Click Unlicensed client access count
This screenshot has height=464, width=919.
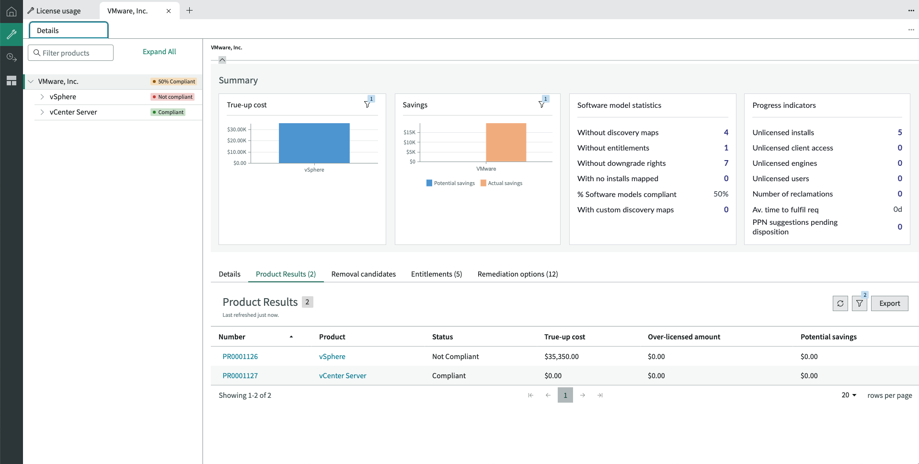point(900,148)
